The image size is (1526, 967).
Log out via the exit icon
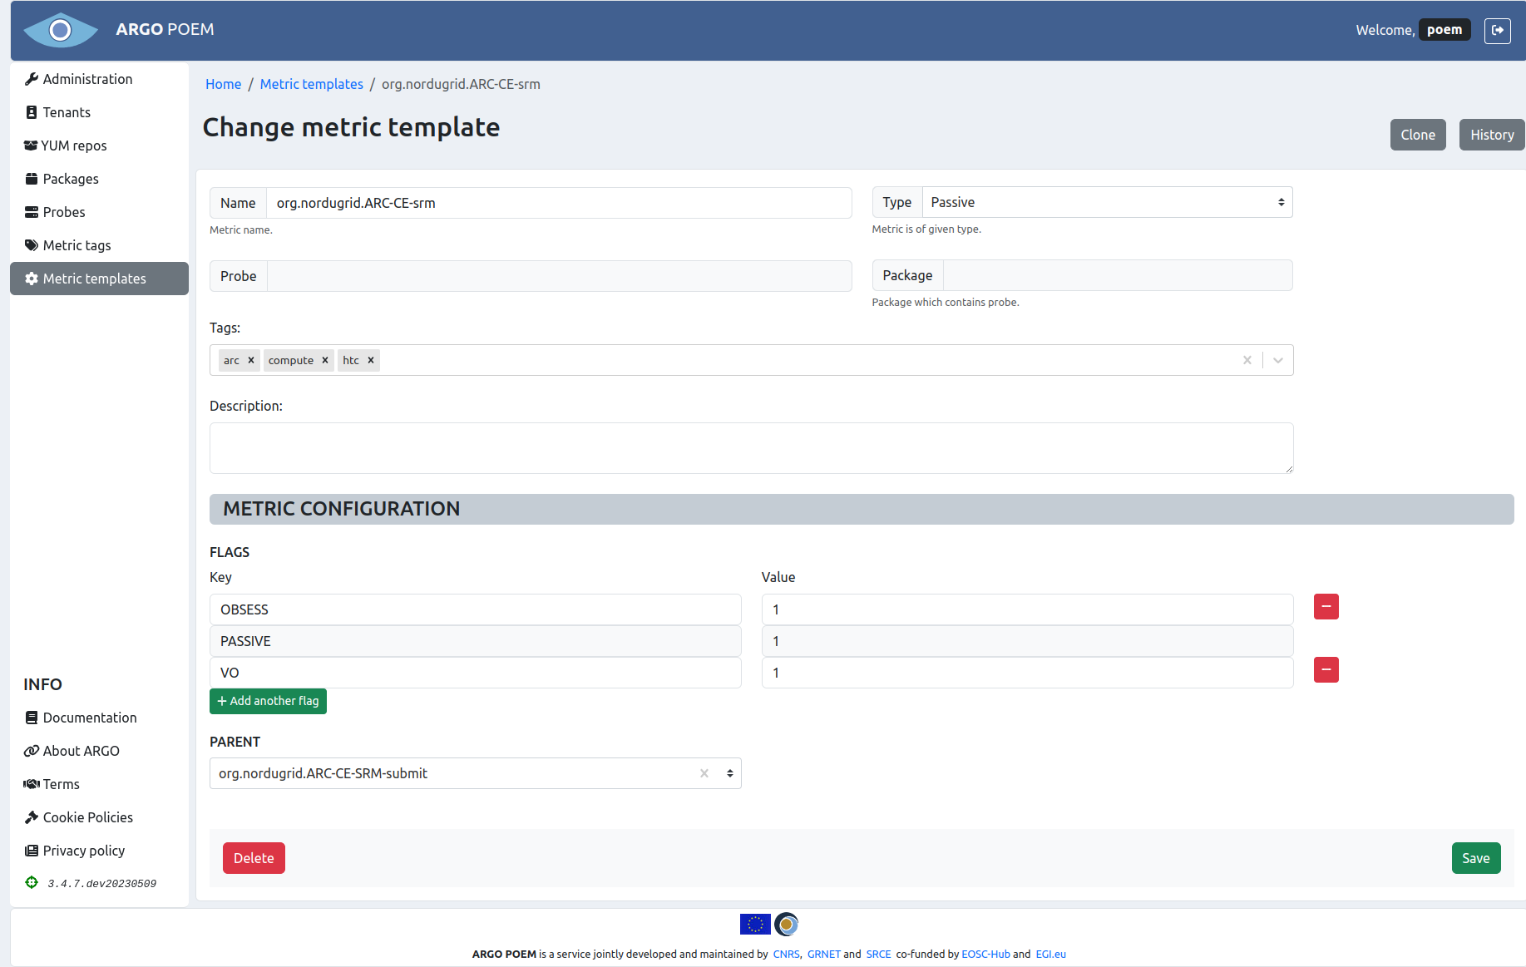tap(1498, 30)
